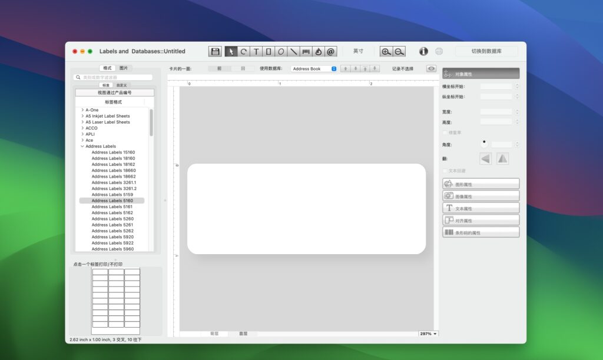
Task: Switch to the 图片 tab
Action: tap(124, 67)
